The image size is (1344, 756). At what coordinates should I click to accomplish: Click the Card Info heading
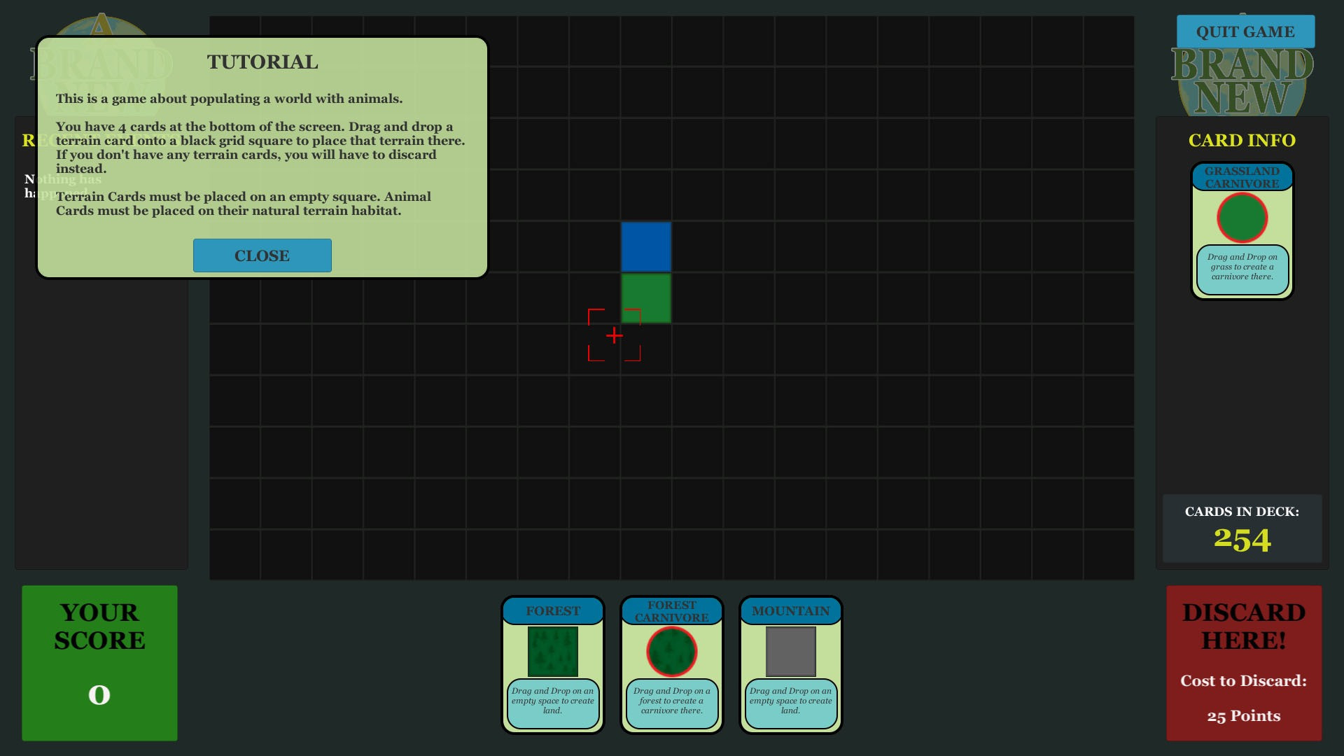pos(1242,140)
